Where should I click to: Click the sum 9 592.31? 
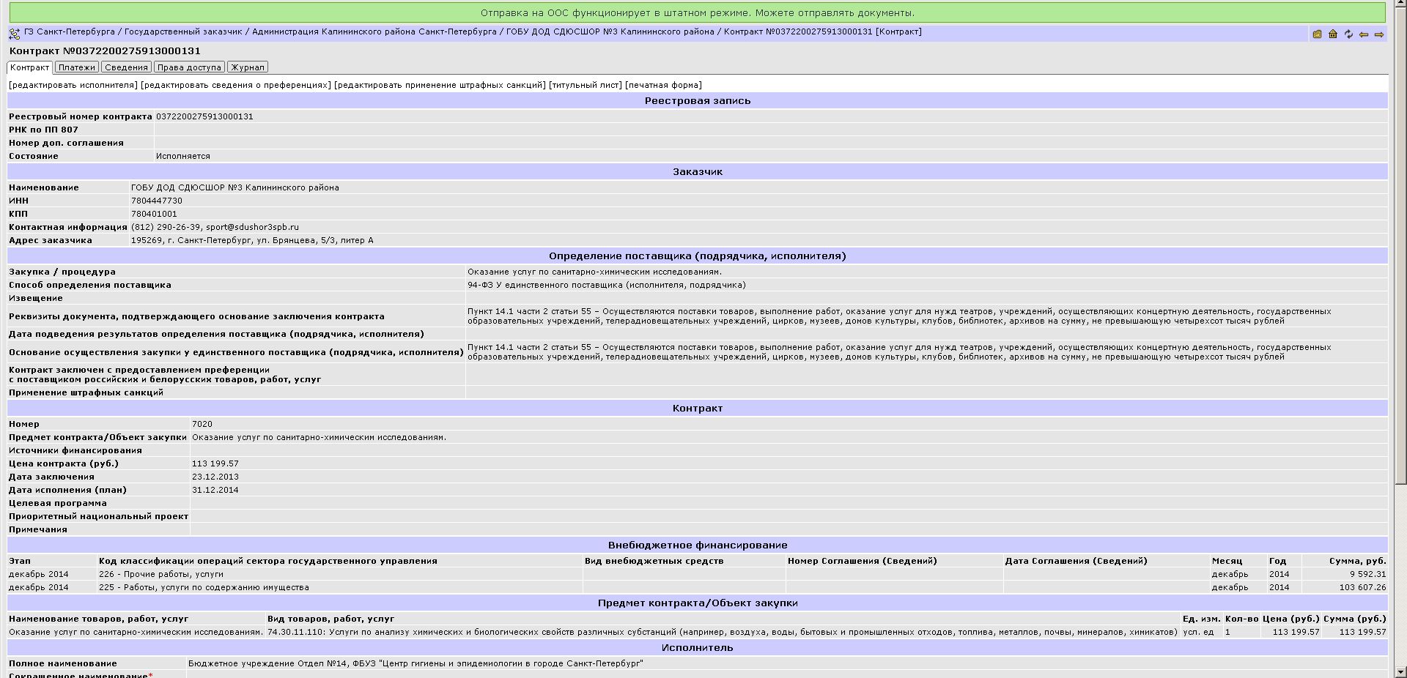1367,574
